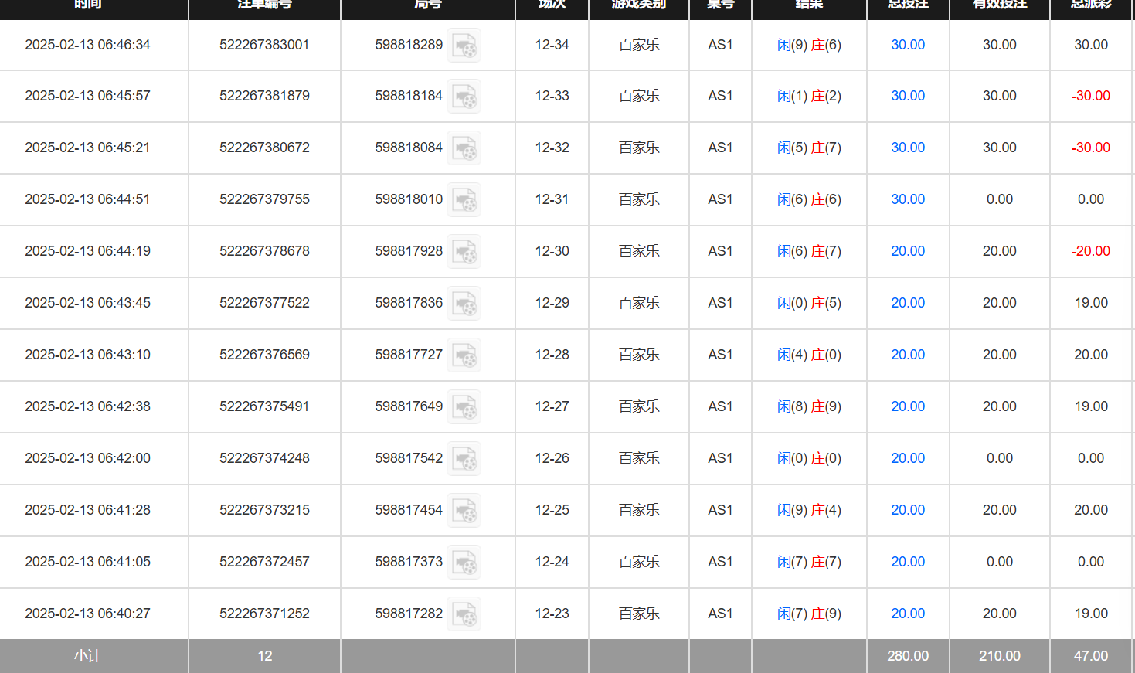Select the red -20.00 payout cell
Image resolution: width=1135 pixels, height=673 pixels.
tap(1090, 251)
